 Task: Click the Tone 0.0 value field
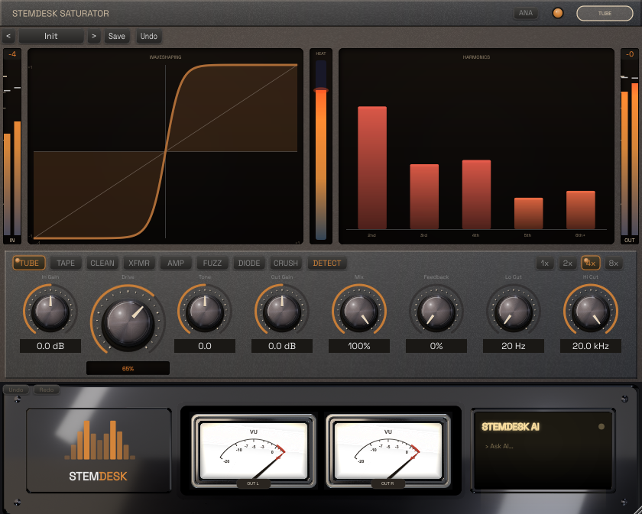pos(205,346)
